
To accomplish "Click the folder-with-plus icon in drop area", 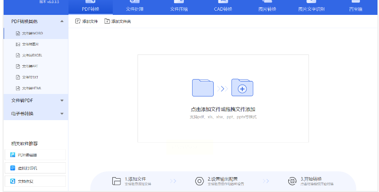I will click(x=242, y=87).
